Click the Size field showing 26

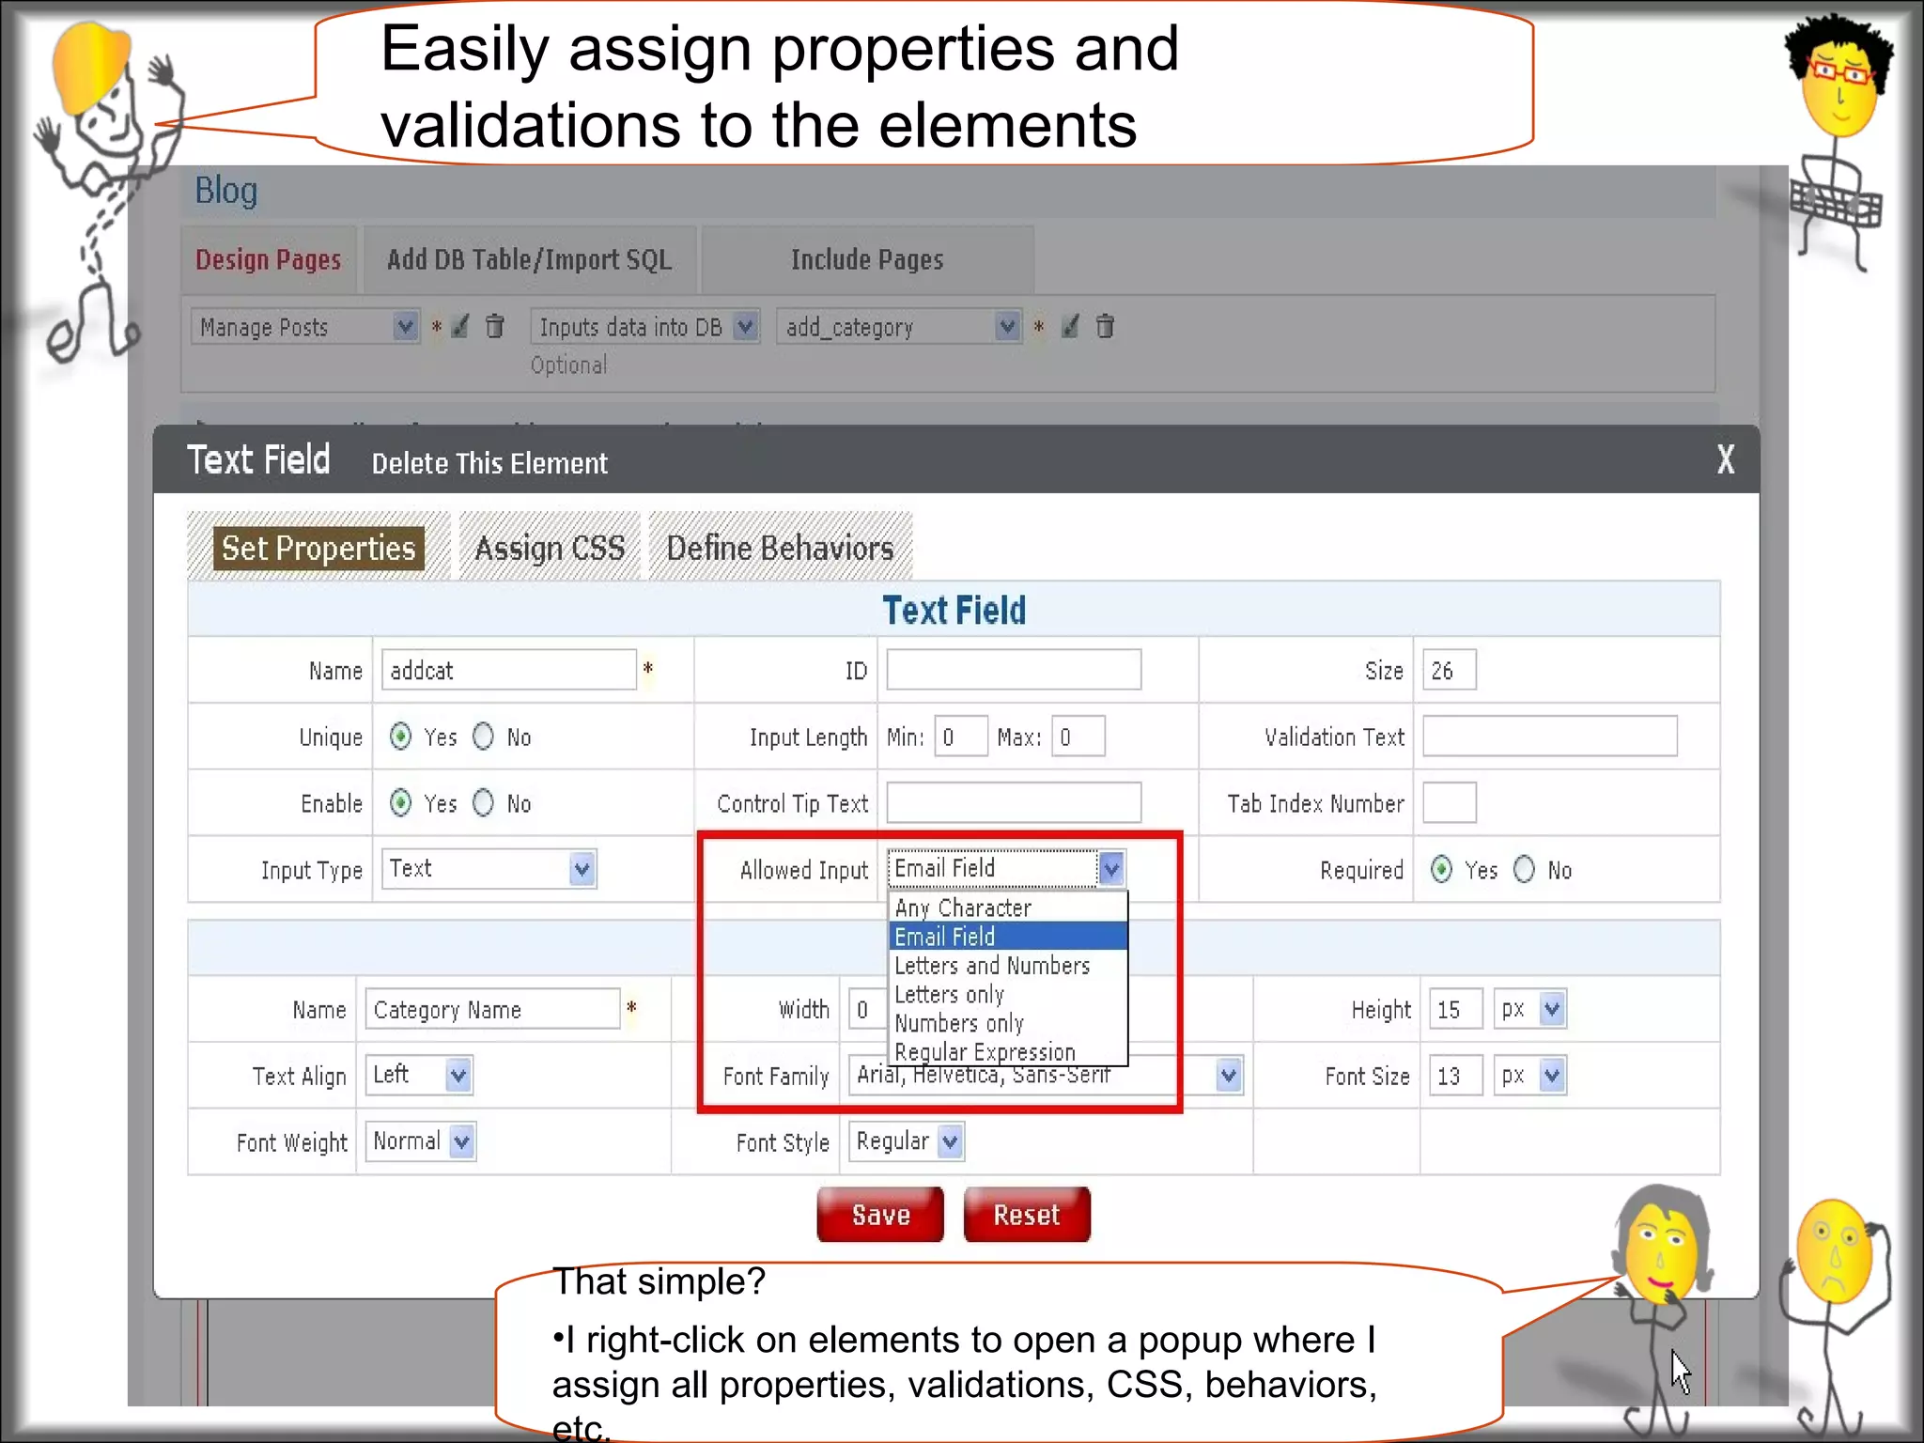pyautogui.click(x=1450, y=670)
